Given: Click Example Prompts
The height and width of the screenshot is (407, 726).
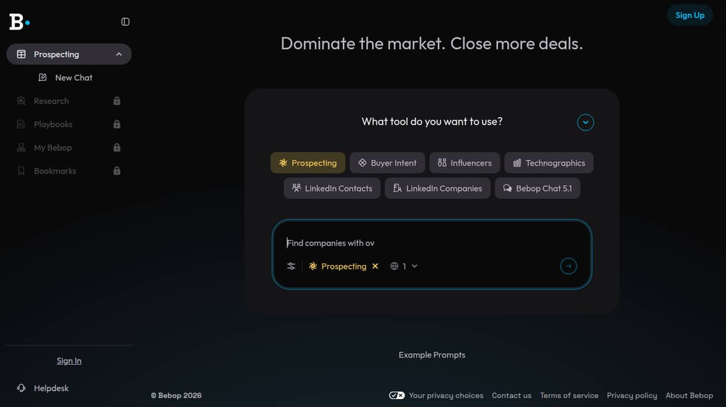Looking at the screenshot, I should pyautogui.click(x=432, y=355).
